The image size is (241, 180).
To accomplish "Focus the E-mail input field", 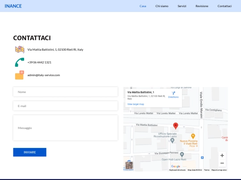I will coord(66,106).
